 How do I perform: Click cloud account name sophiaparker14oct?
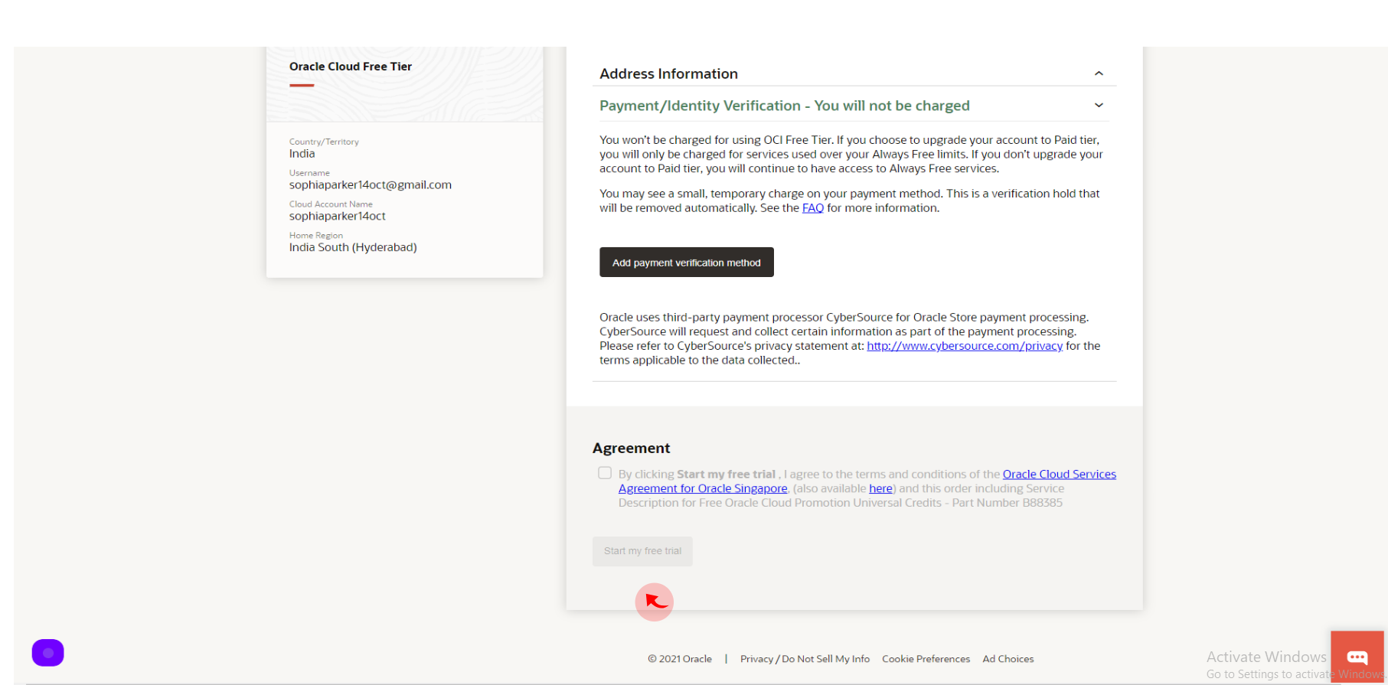click(x=338, y=217)
